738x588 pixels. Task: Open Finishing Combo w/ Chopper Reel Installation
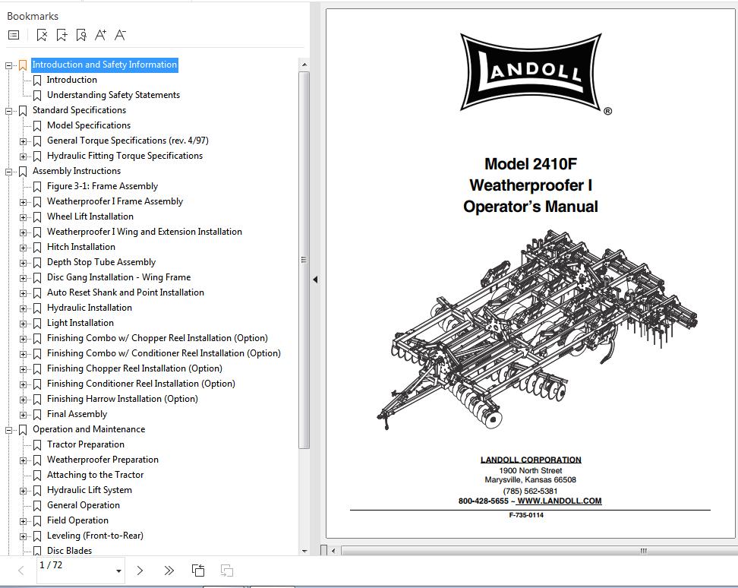coord(157,338)
